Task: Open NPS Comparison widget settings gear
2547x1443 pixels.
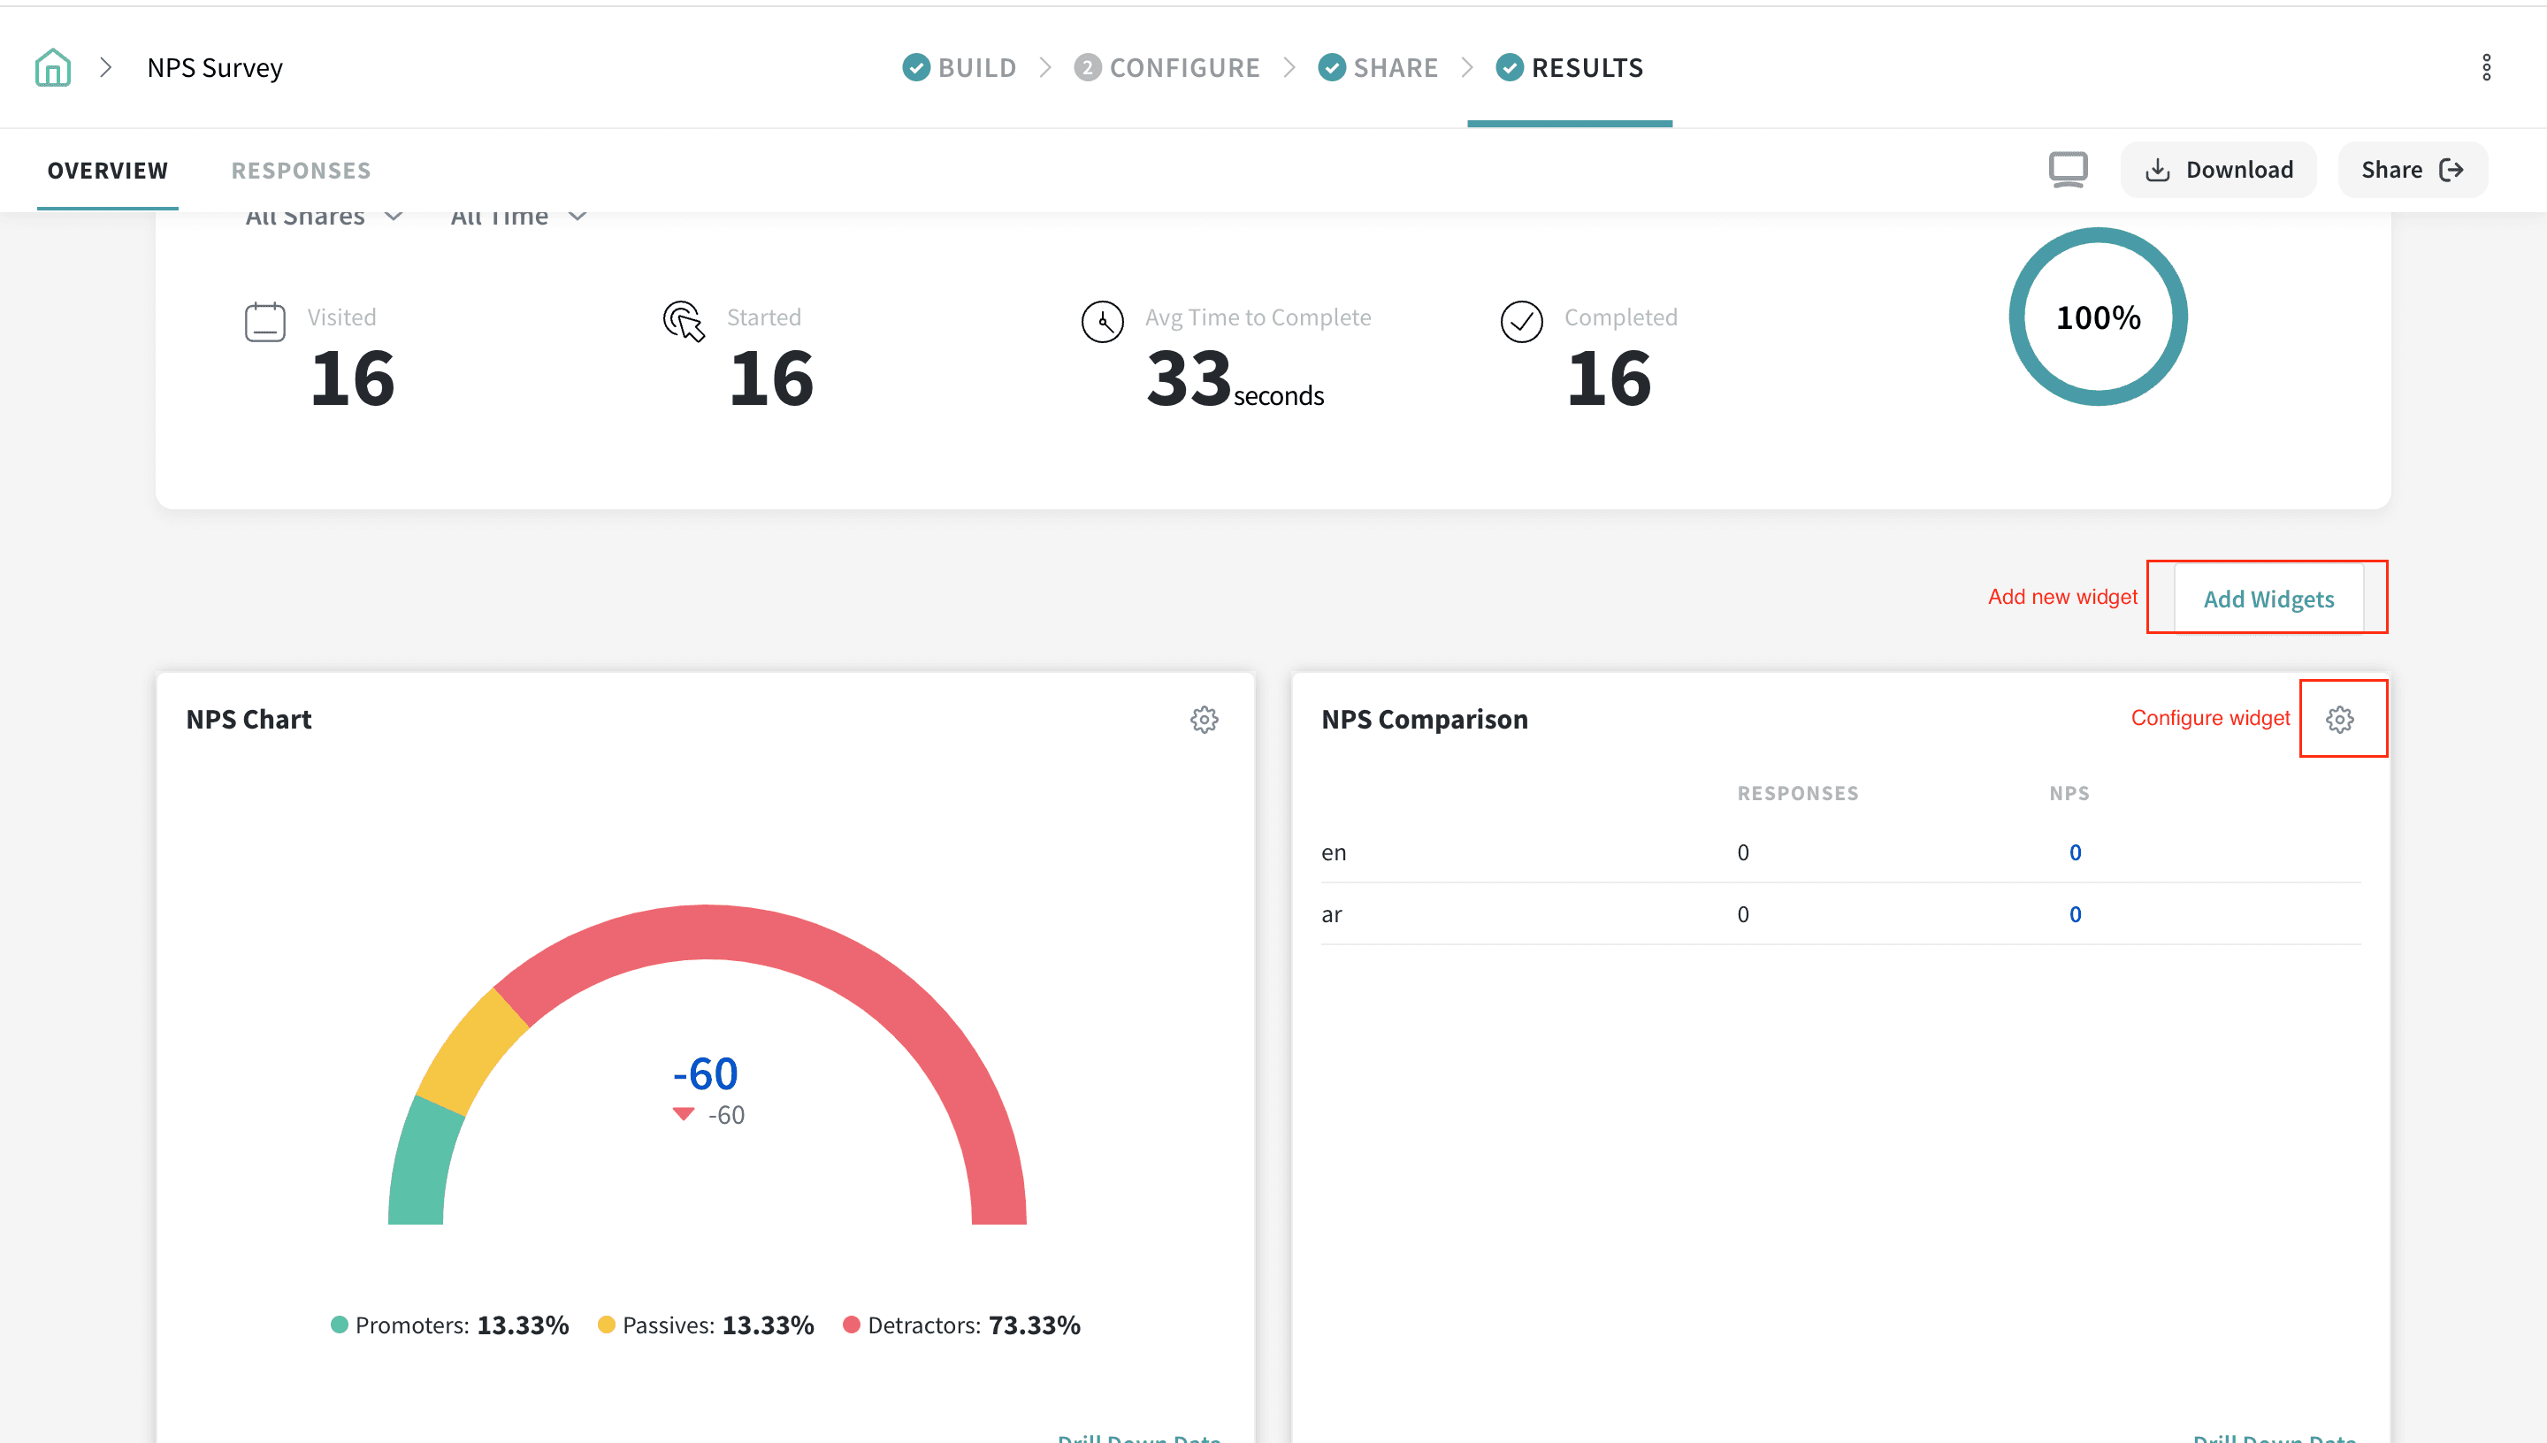Action: tap(2339, 720)
